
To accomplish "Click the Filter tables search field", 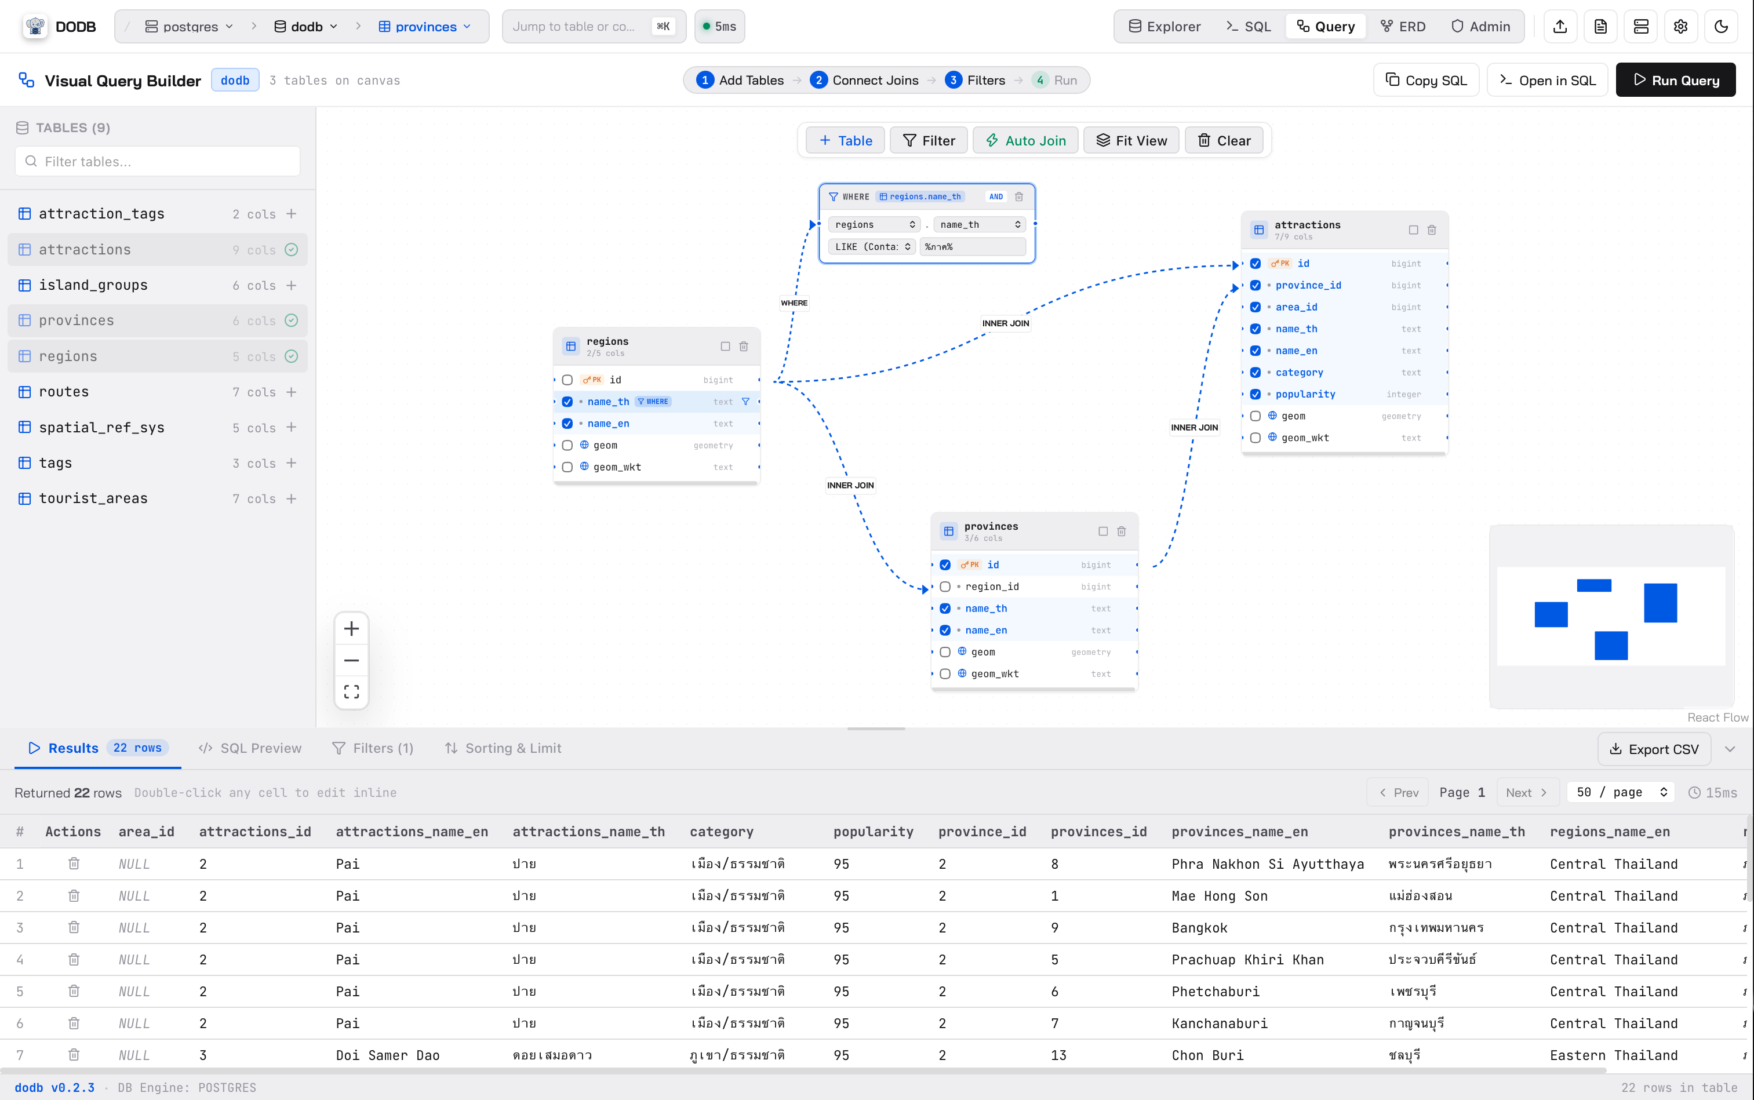I will coord(158,162).
